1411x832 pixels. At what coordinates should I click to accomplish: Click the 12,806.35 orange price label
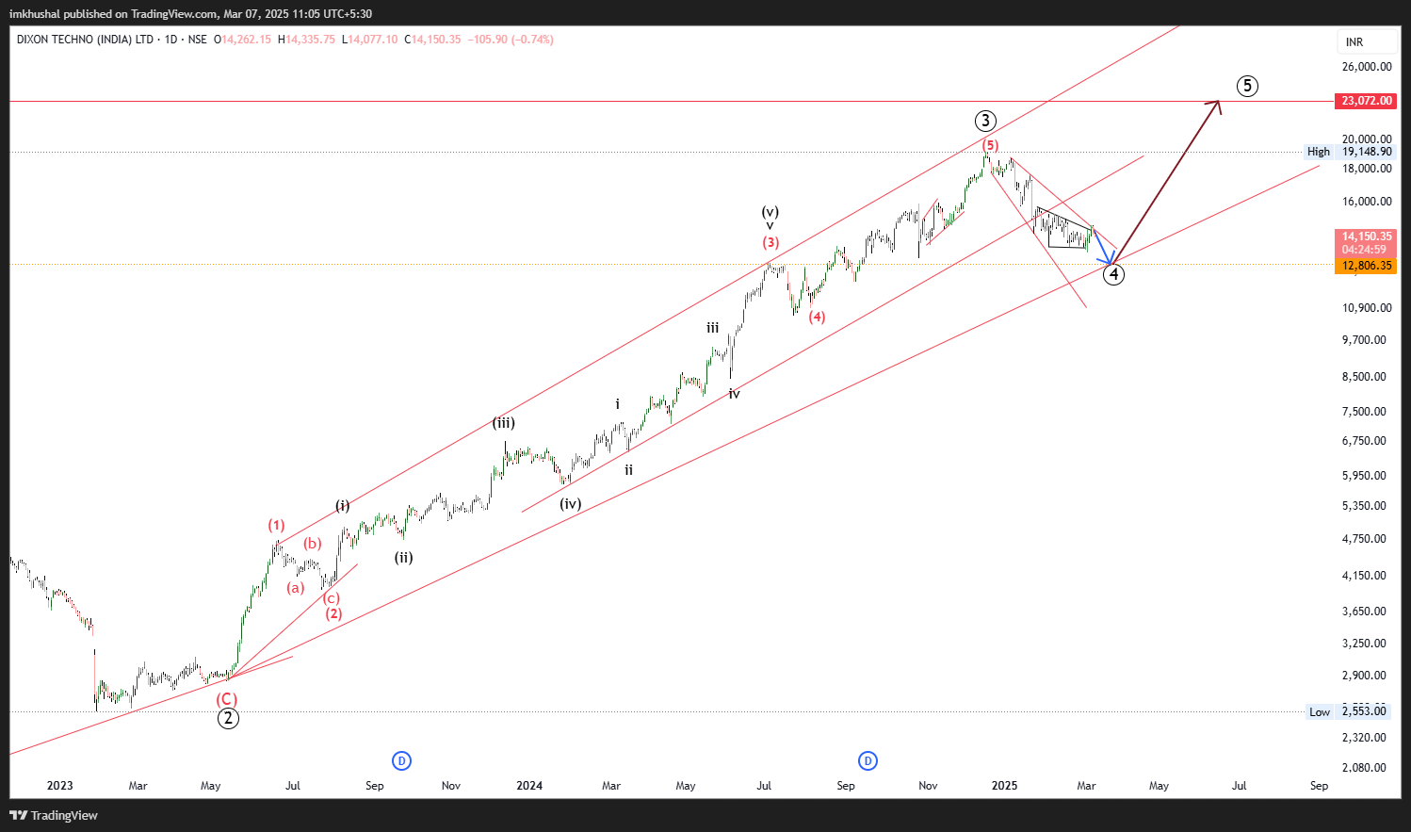pos(1366,266)
